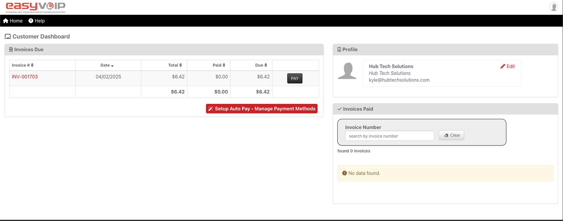The image size is (563, 221).
Task: Sort invoices by Paid column
Action: coord(219,65)
